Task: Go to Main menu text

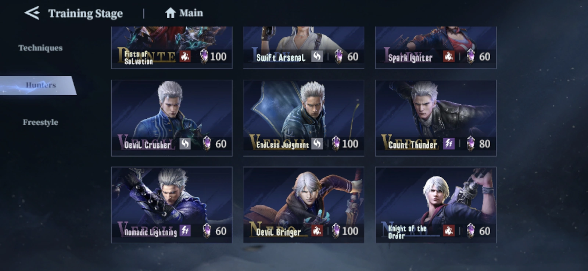Action: [x=191, y=13]
